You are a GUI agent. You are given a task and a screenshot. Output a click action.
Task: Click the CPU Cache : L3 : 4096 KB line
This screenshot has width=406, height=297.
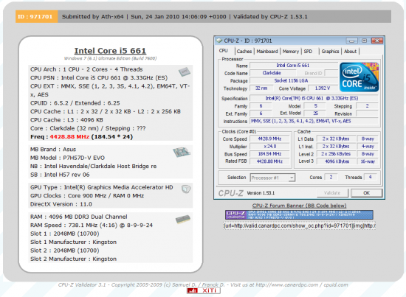[x=66, y=120]
